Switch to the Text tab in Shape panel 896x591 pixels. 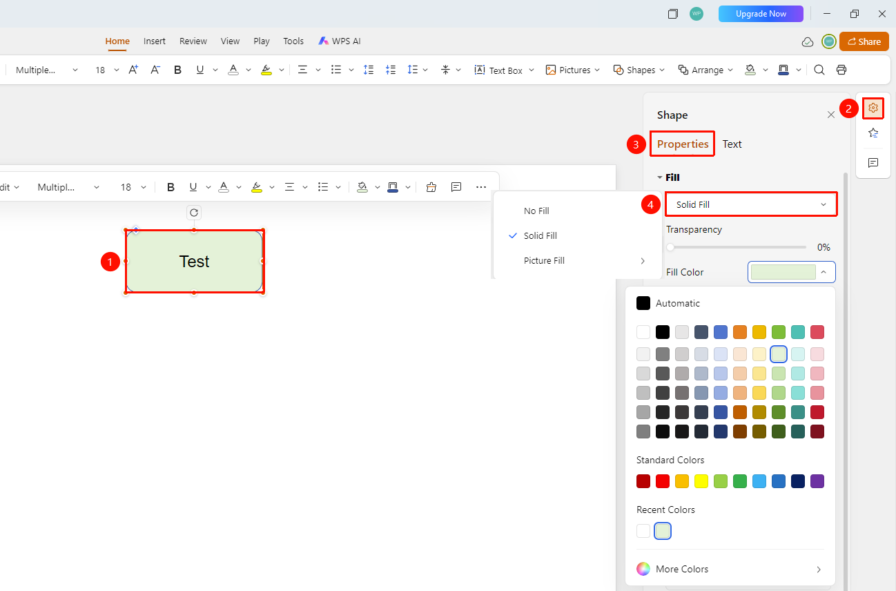click(x=732, y=144)
